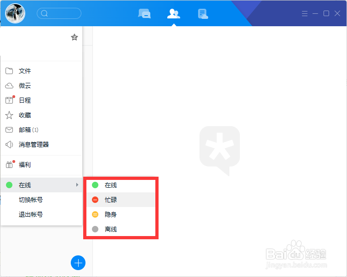Screen dimensions: 347x277
Task: Click the search input field
Action: 59,13
